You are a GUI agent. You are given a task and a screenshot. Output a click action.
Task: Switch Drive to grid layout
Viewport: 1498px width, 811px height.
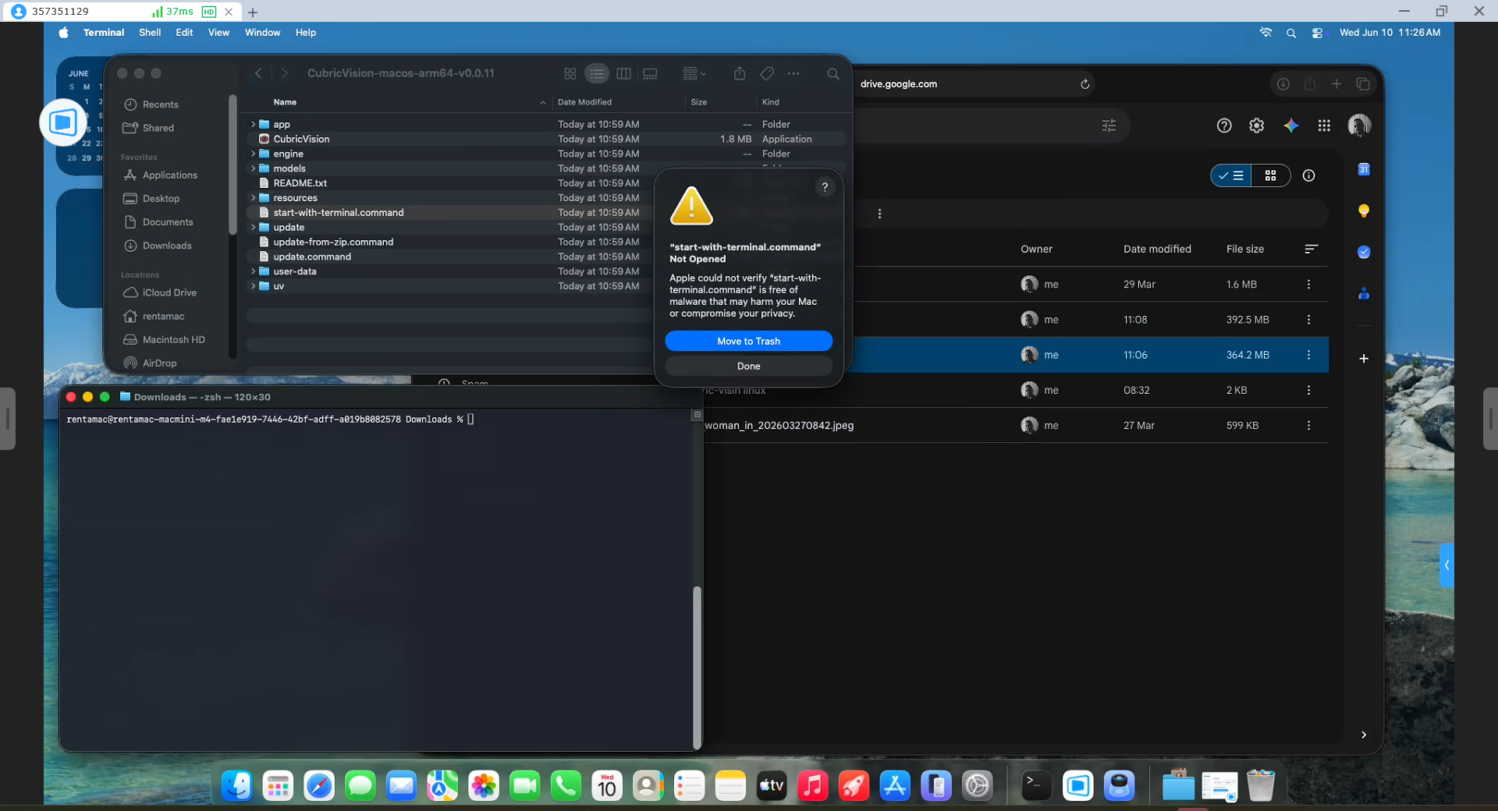tap(1271, 176)
